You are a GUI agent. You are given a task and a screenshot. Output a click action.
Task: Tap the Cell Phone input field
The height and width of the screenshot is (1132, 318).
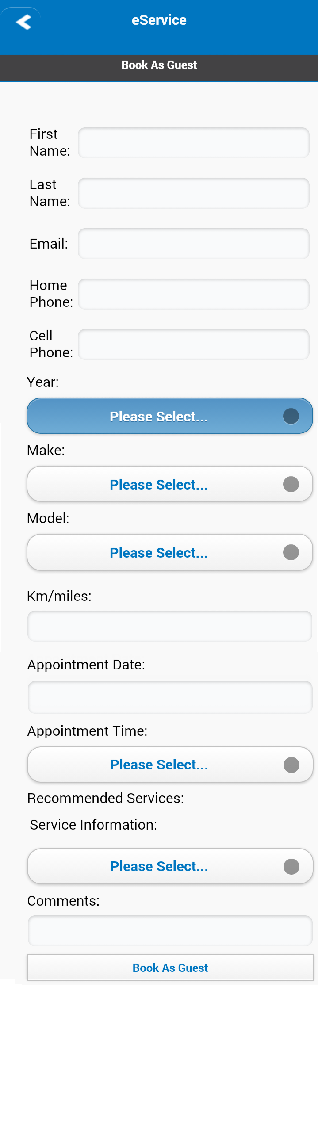coord(194,344)
